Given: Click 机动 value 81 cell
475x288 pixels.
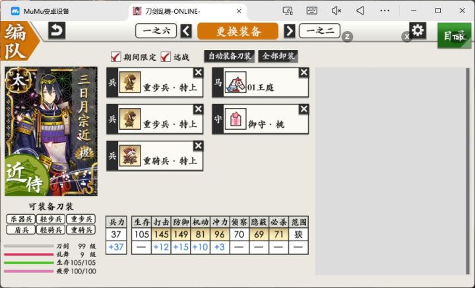Looking at the screenshot, I should 201,235.
